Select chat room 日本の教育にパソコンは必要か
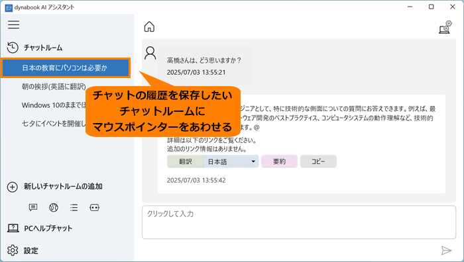The height and width of the screenshot is (262, 464). 66,68
